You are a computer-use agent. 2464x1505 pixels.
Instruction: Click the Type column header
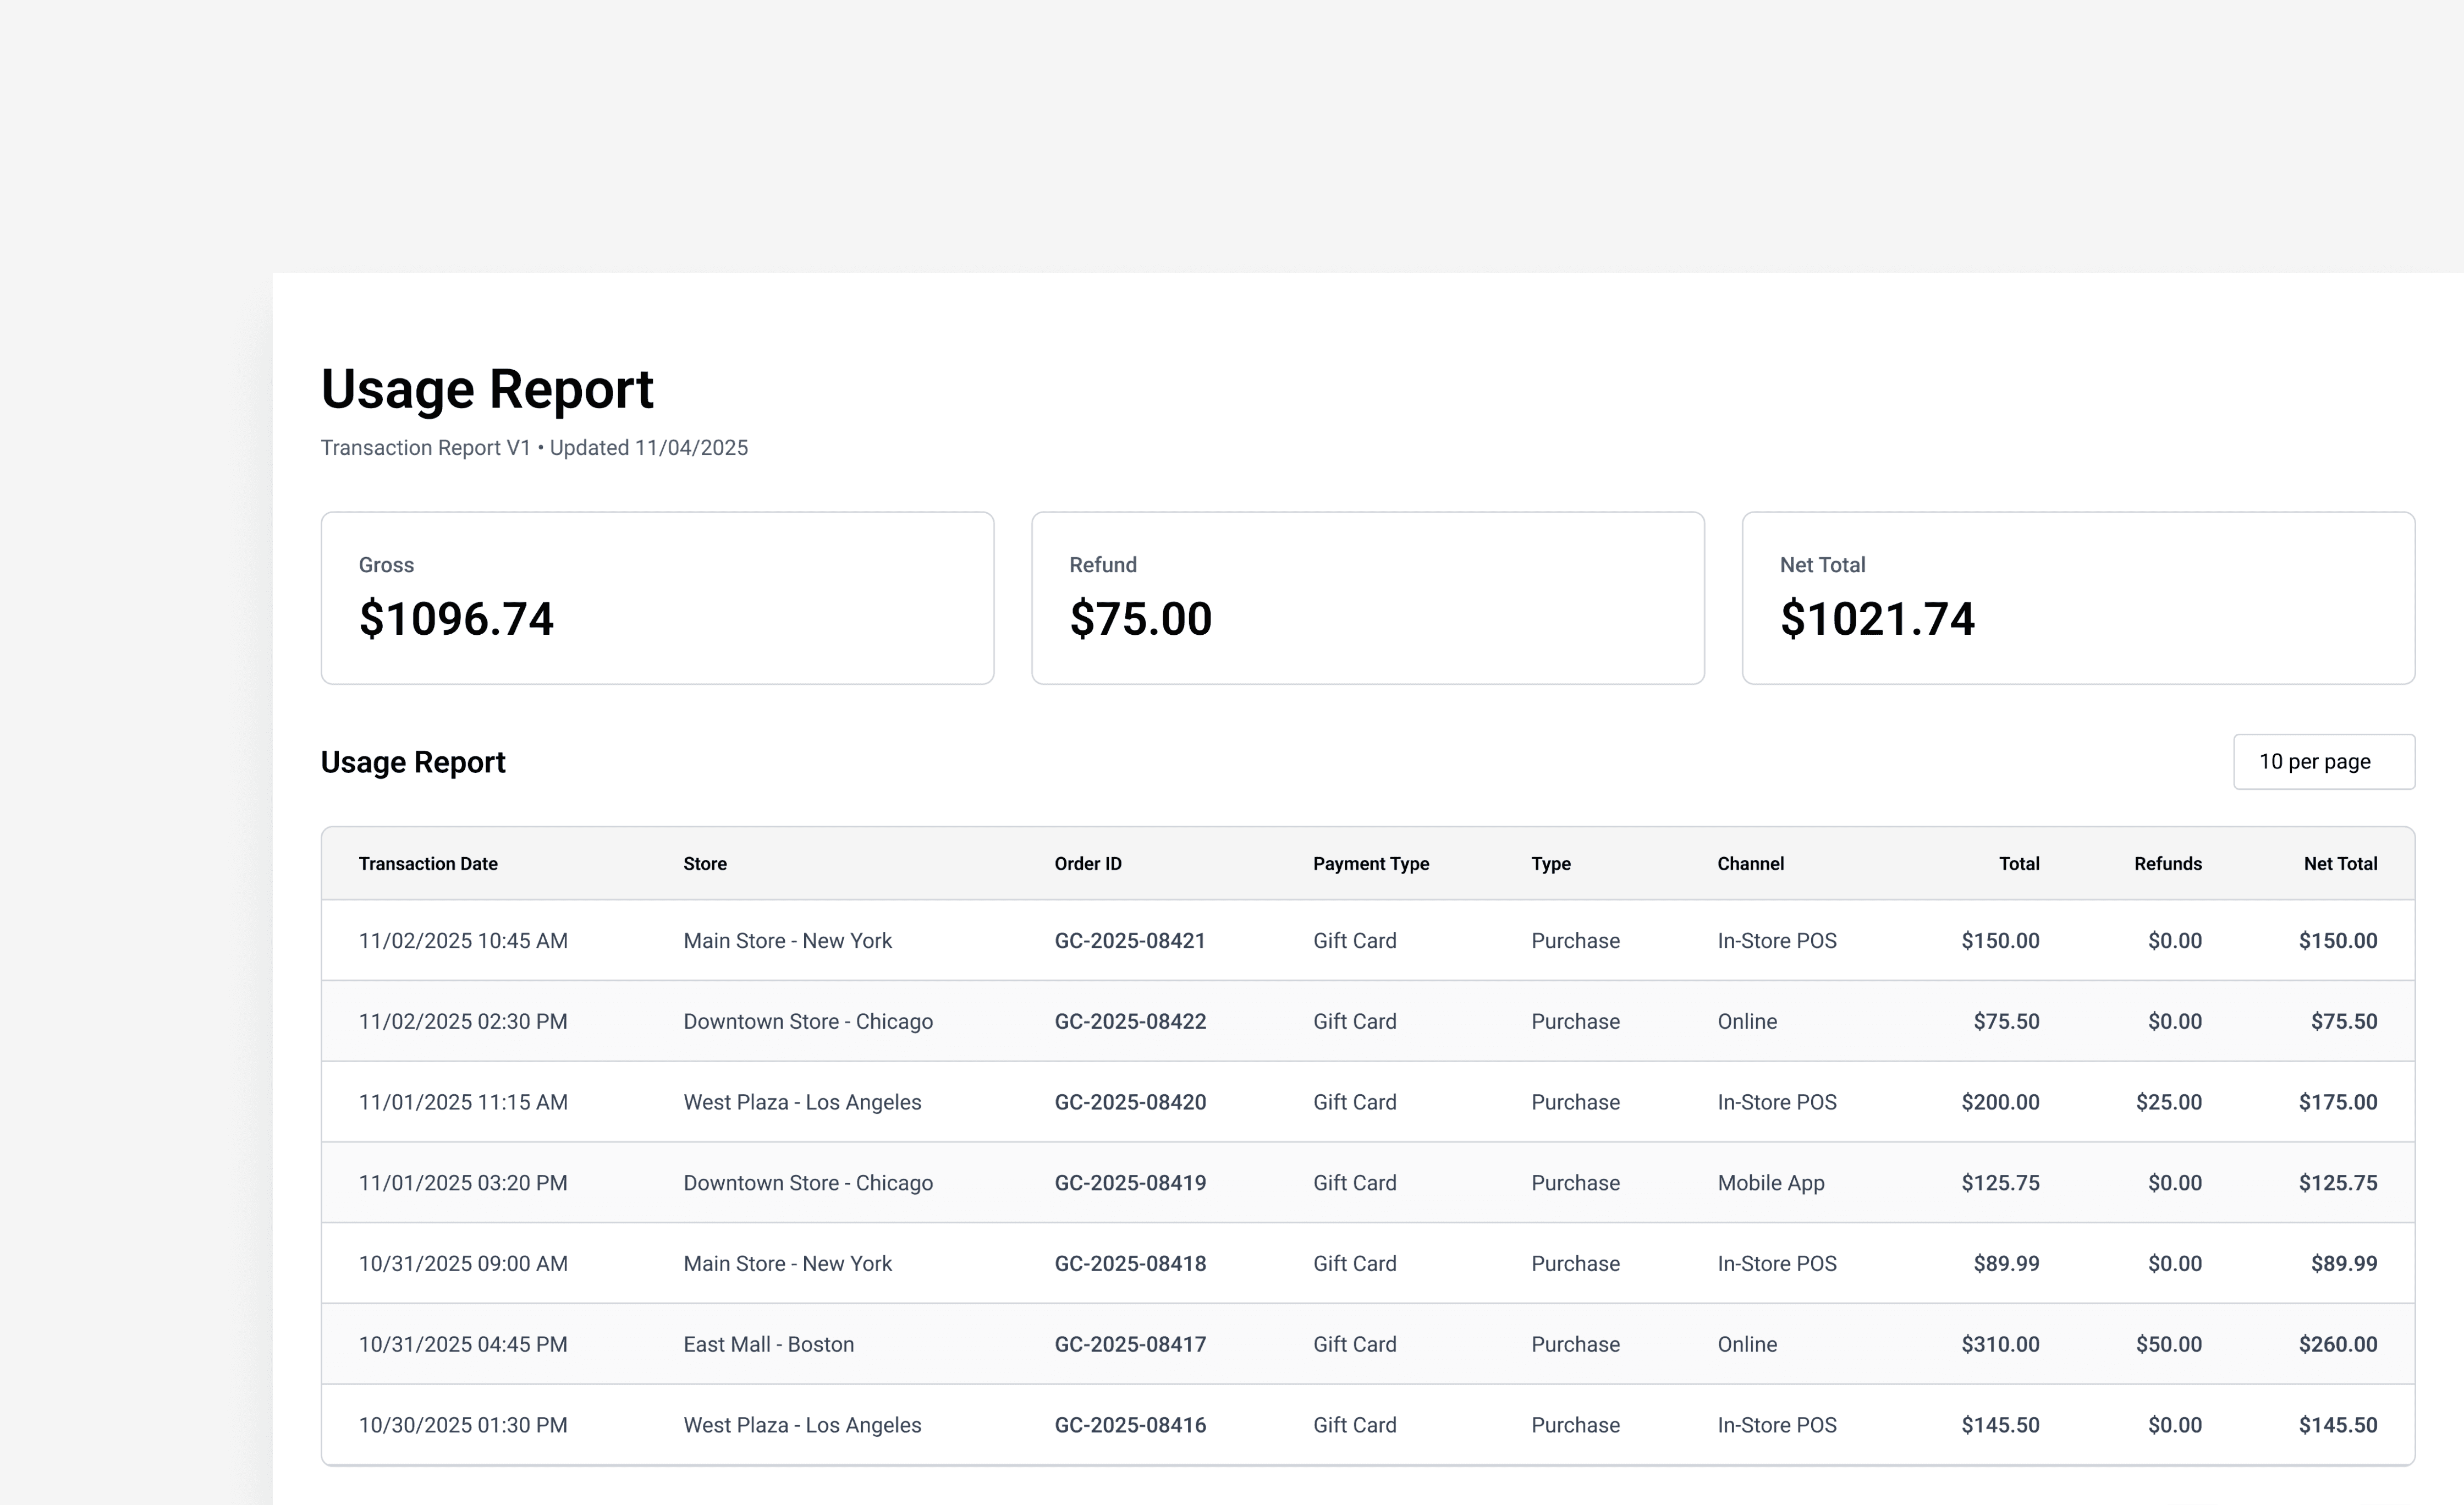[x=1550, y=864]
